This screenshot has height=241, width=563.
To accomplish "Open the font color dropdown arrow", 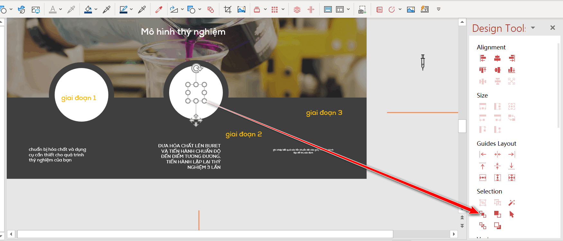I will click(x=60, y=9).
